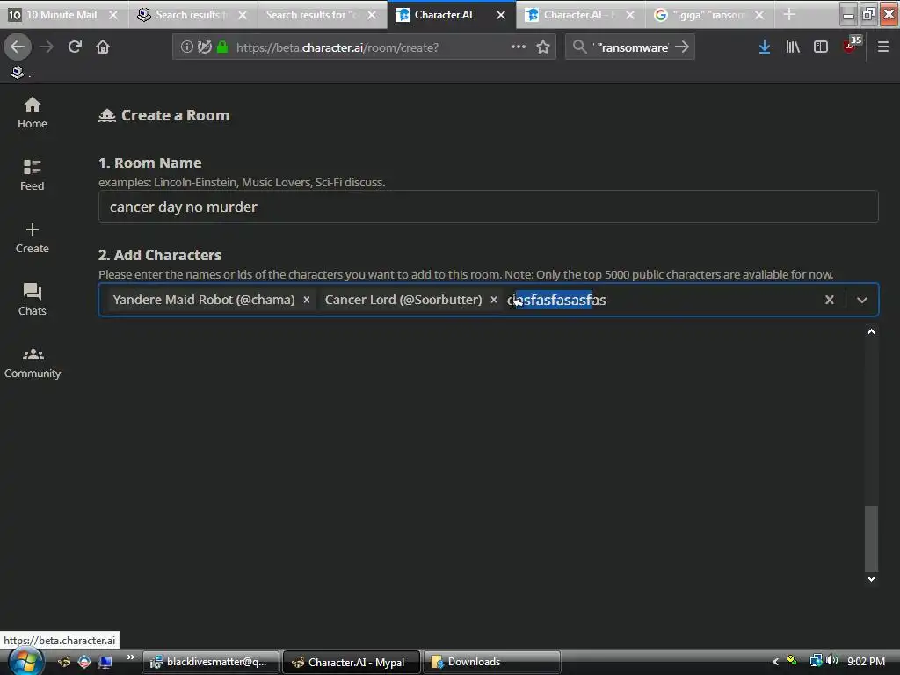The height and width of the screenshot is (675, 900).
Task: Click the Create a Room heading
Action: [175, 115]
